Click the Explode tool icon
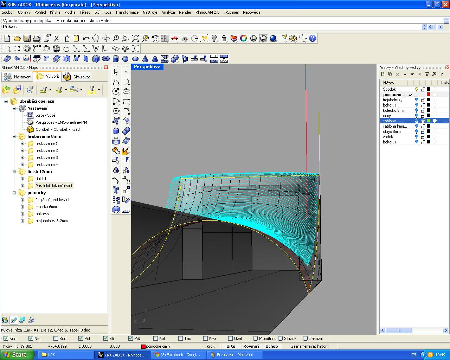This screenshot has width=450, height=360. 126,150
